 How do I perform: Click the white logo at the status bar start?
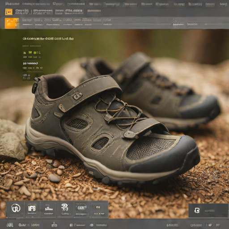[10, 225]
